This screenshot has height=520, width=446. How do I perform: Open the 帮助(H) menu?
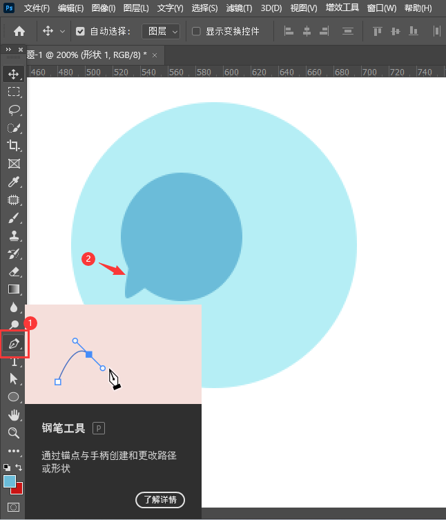click(418, 8)
